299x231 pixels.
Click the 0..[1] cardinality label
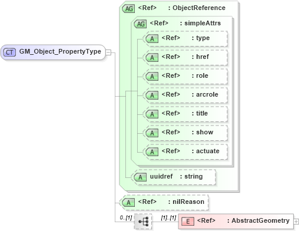[x=126, y=217]
